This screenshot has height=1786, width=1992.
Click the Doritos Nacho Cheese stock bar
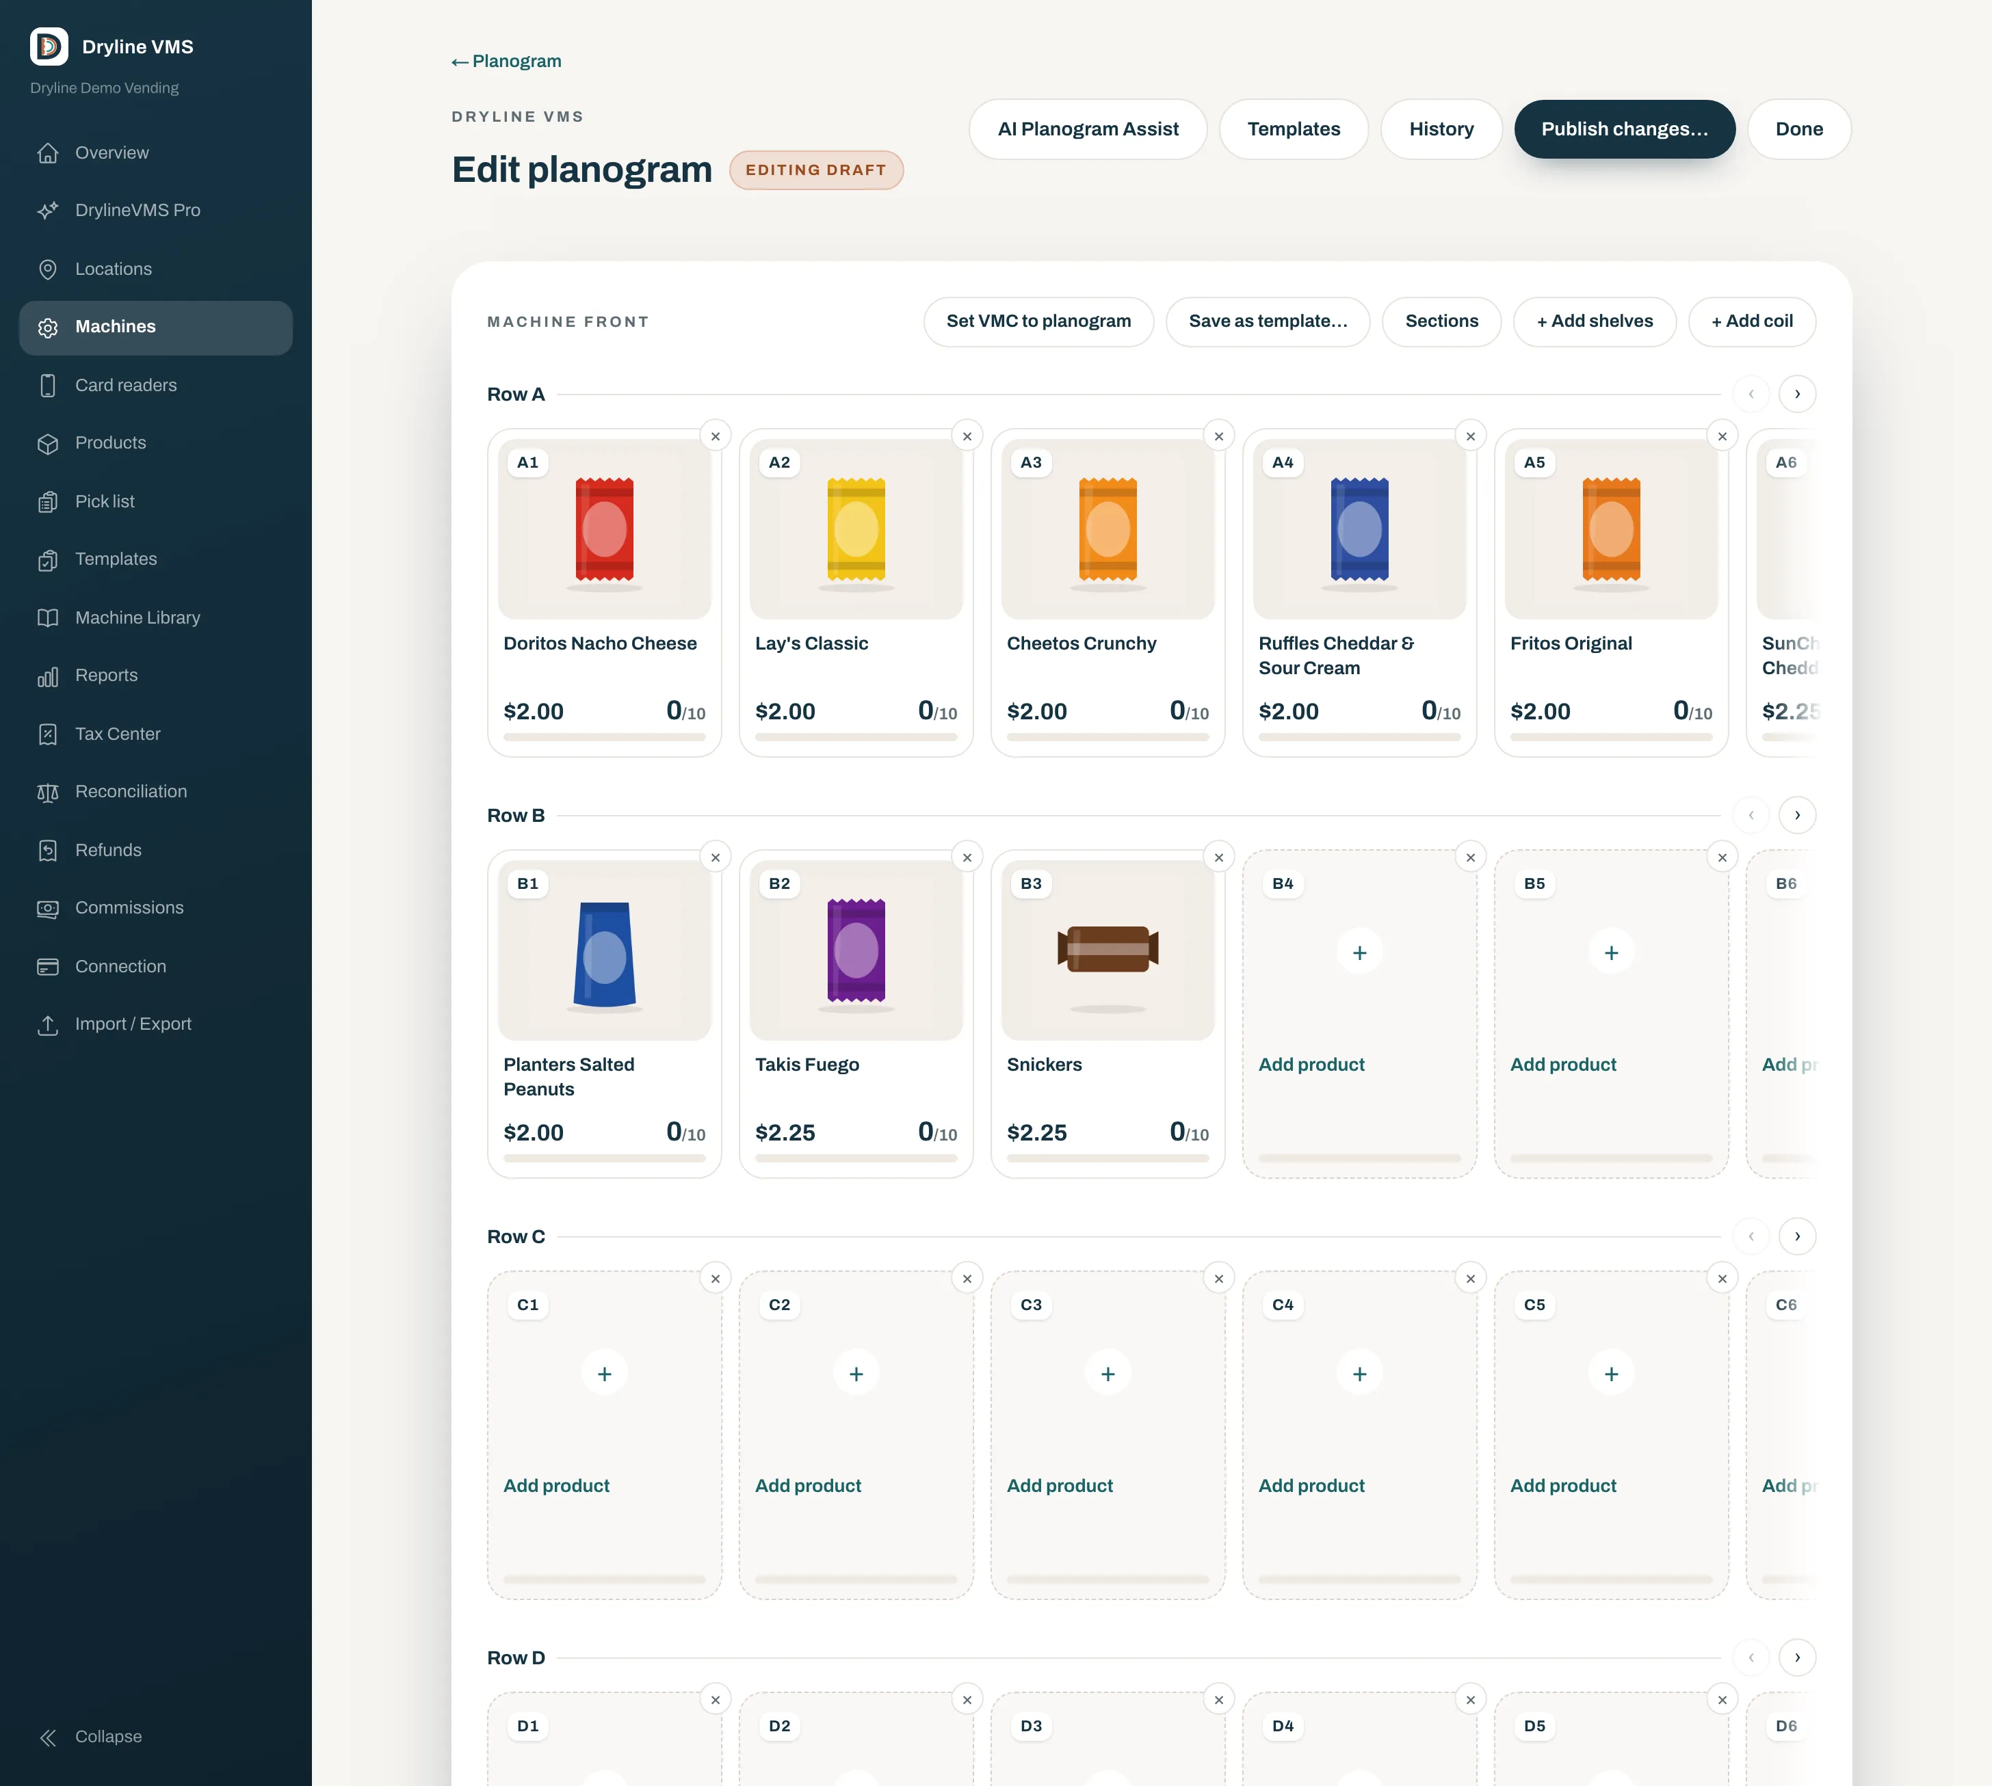(x=604, y=737)
